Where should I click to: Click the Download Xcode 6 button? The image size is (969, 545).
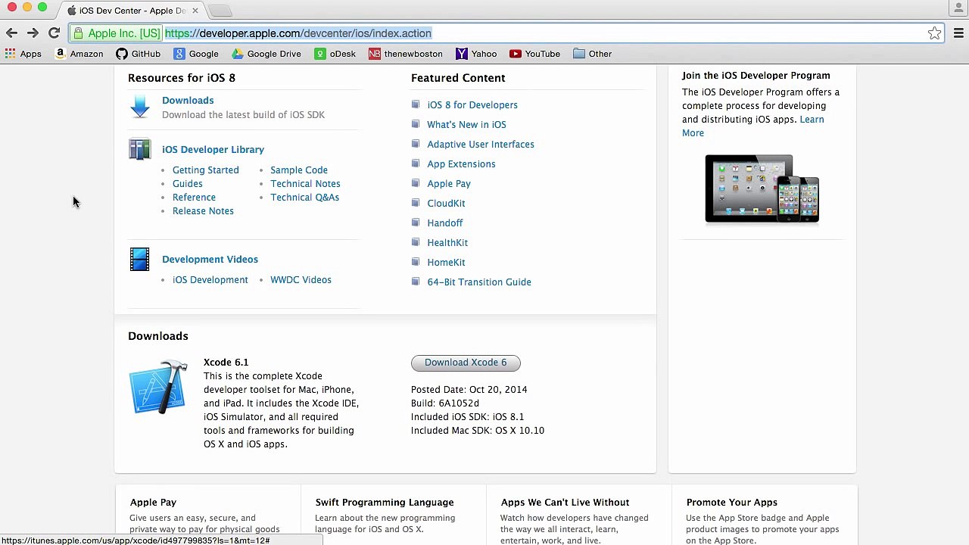[x=466, y=363]
